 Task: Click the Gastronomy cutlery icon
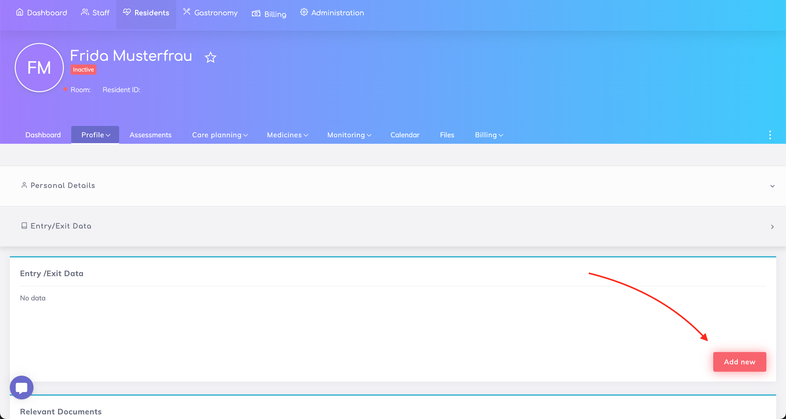coord(187,12)
